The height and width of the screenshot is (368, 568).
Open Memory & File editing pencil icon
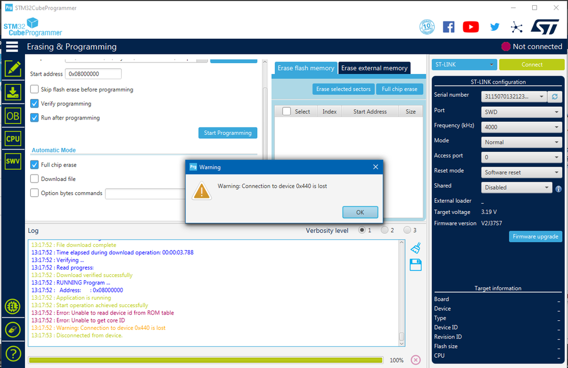(13, 68)
